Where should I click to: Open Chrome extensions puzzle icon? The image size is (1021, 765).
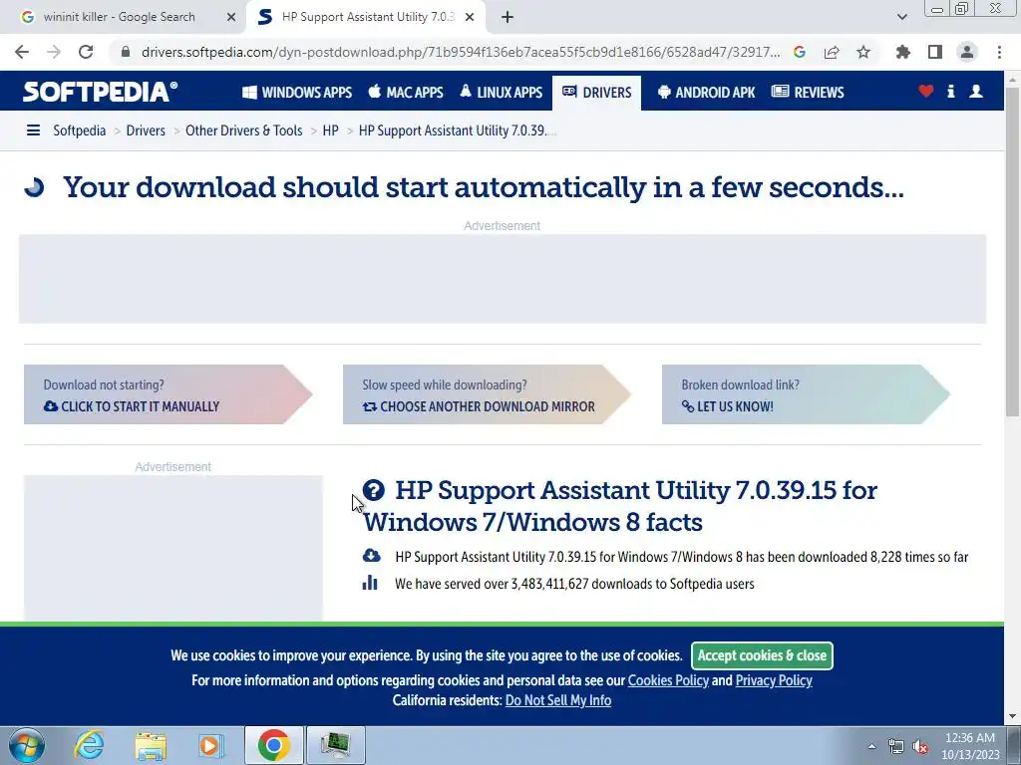(x=903, y=52)
